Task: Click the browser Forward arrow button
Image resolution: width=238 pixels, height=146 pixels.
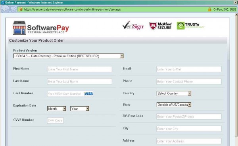Action: click(13, 9)
